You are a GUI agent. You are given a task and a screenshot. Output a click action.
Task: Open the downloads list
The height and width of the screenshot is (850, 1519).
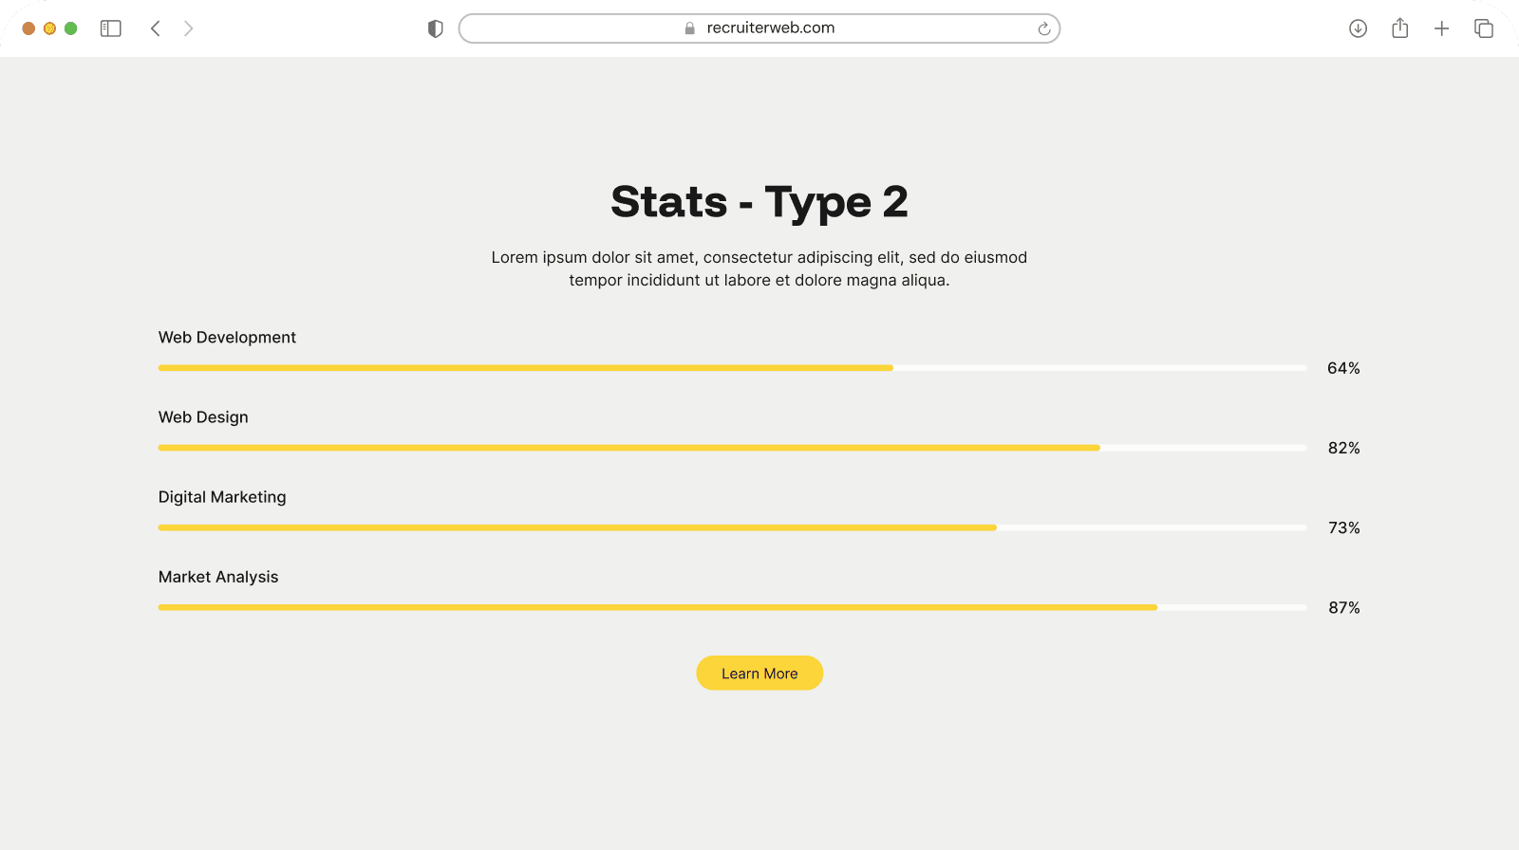1358,28
